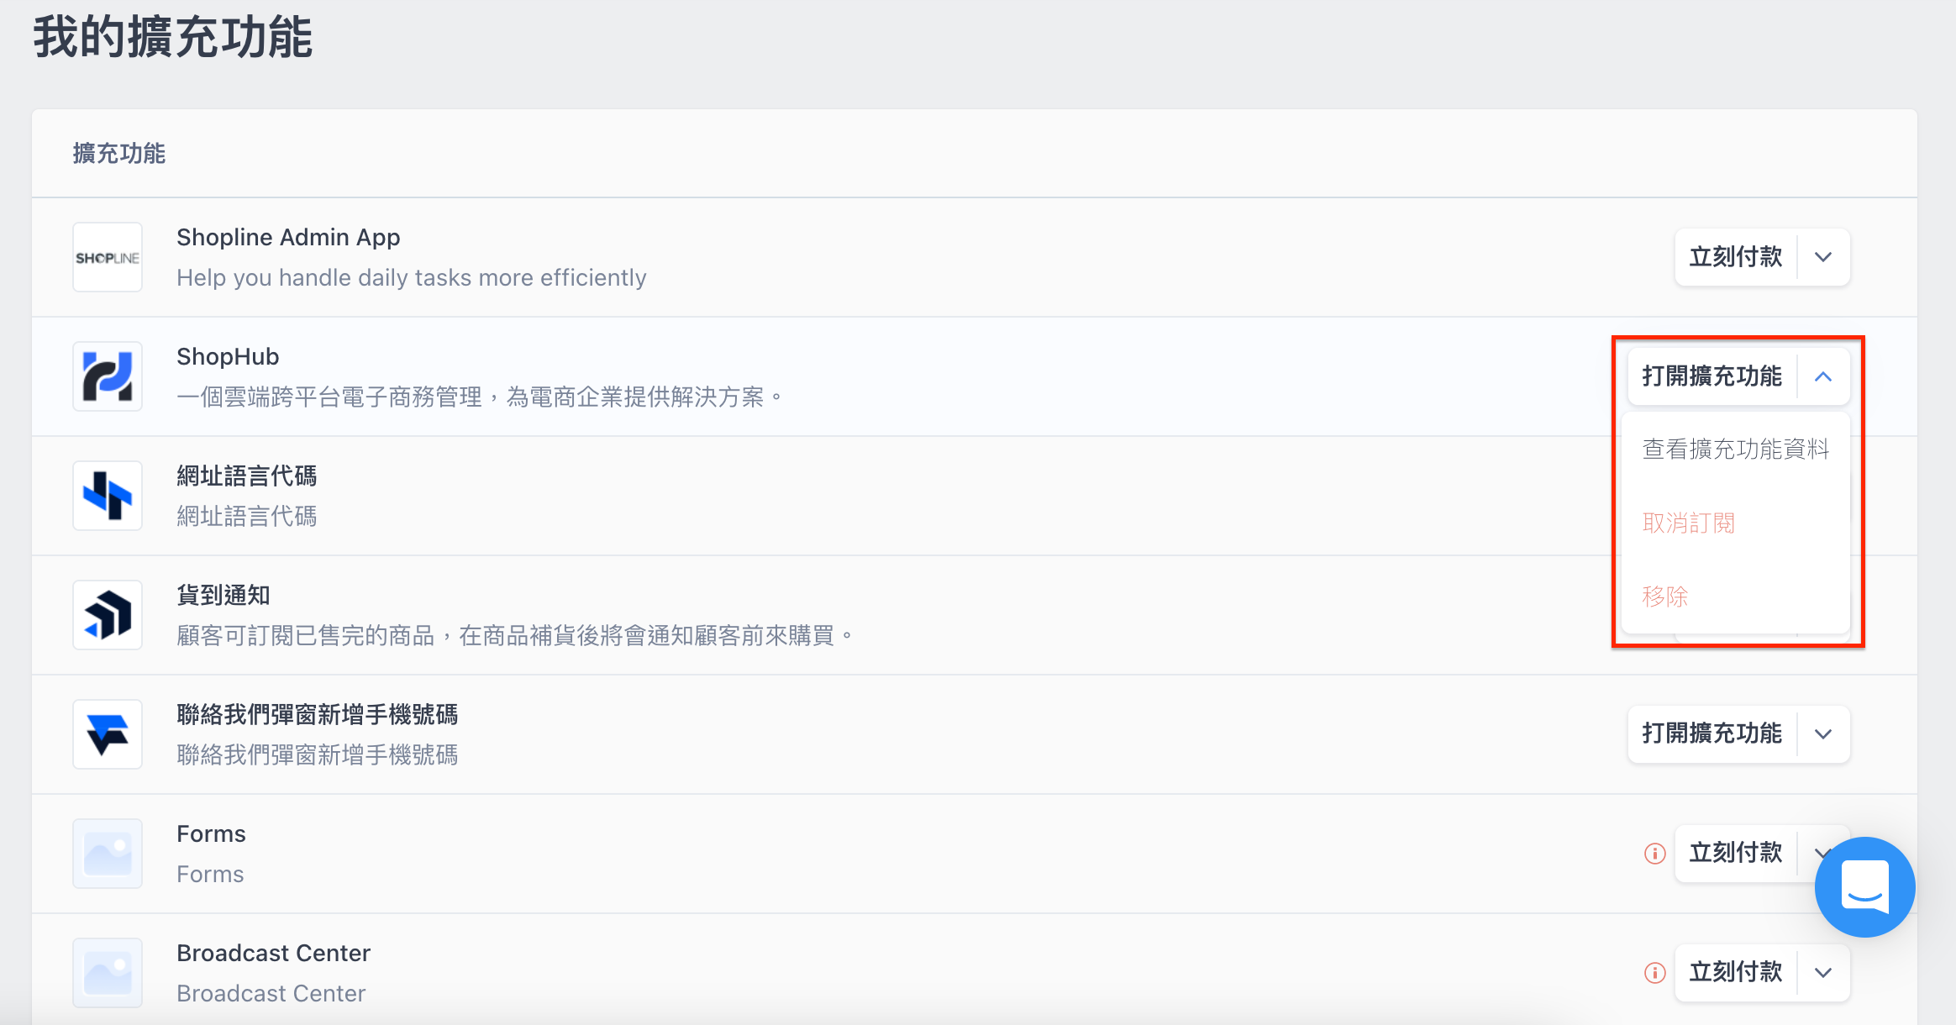Screen dimensions: 1956x1025
Task: Click the 網址語言代碼 app icon
Action: [108, 496]
